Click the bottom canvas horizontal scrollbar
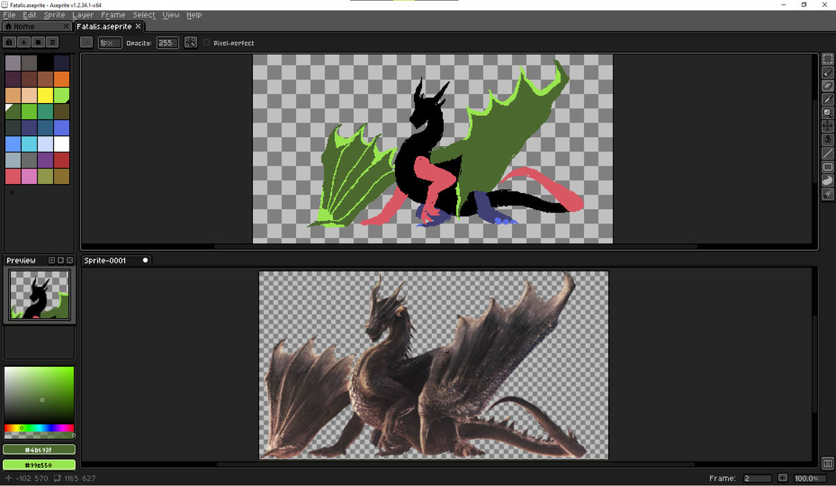Viewport: 836px width, 486px height. point(457,464)
